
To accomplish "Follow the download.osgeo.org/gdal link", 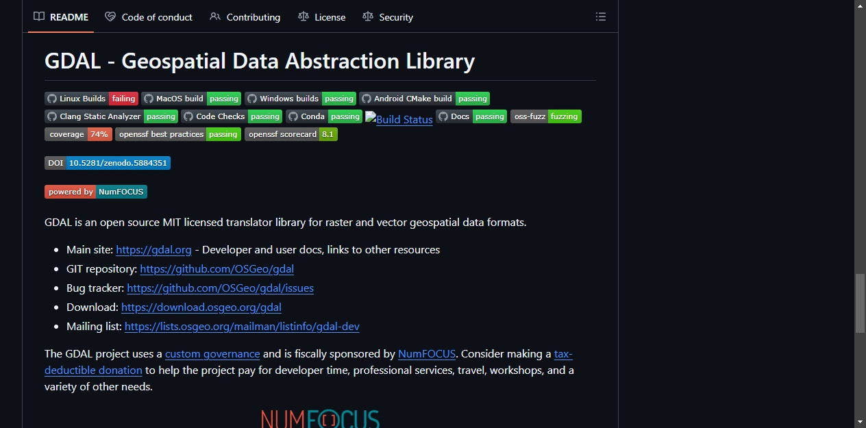I will click(x=201, y=307).
